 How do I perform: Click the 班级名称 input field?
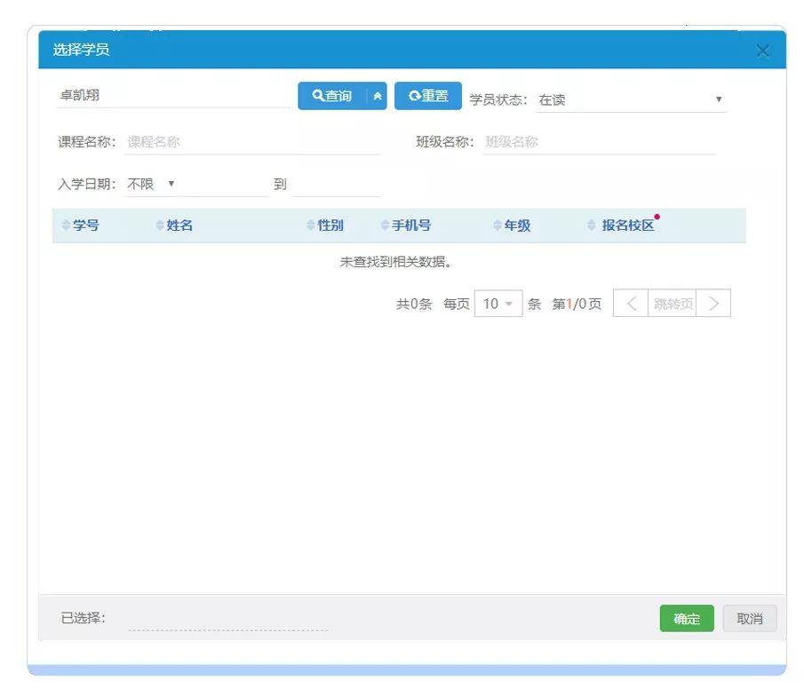pos(599,142)
